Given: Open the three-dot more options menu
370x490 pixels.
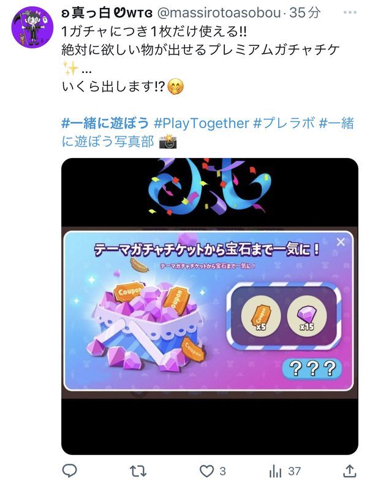Looking at the screenshot, I should (x=350, y=12).
